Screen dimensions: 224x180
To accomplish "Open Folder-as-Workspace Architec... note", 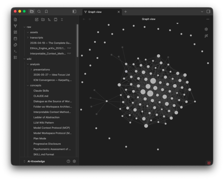I will point(52,107).
